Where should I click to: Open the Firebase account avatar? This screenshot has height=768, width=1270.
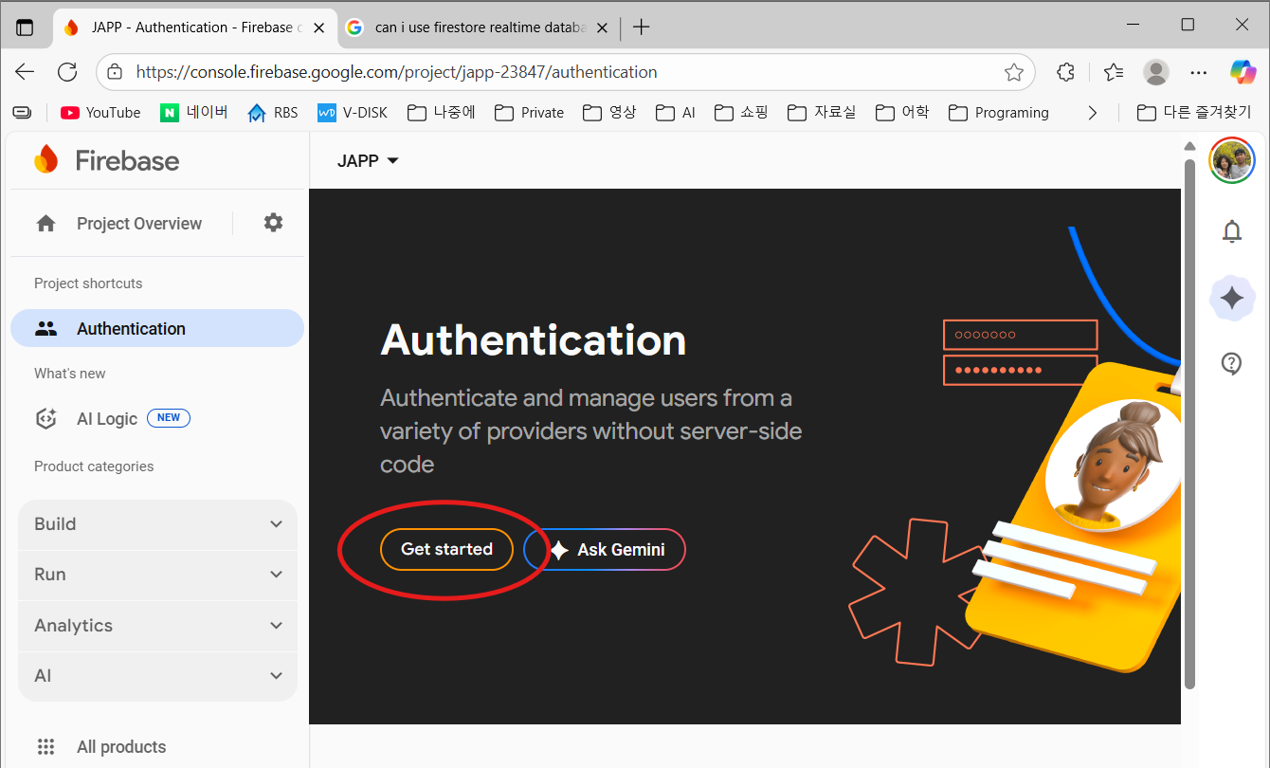1232,160
